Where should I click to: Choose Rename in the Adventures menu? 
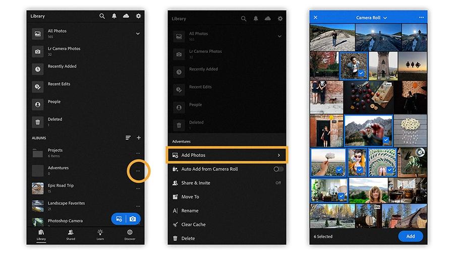coord(226,211)
